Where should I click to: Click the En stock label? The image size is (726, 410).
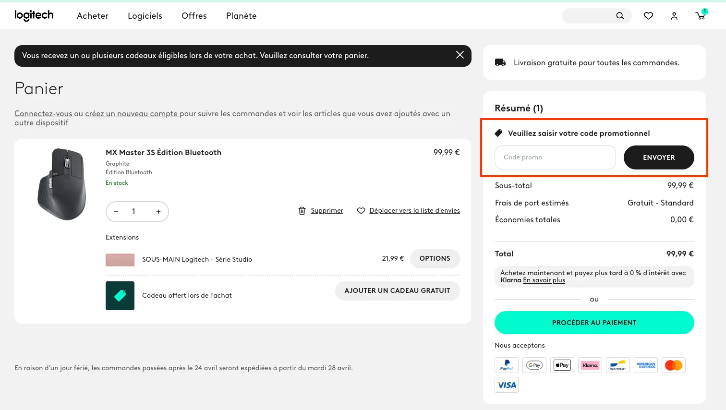click(117, 183)
